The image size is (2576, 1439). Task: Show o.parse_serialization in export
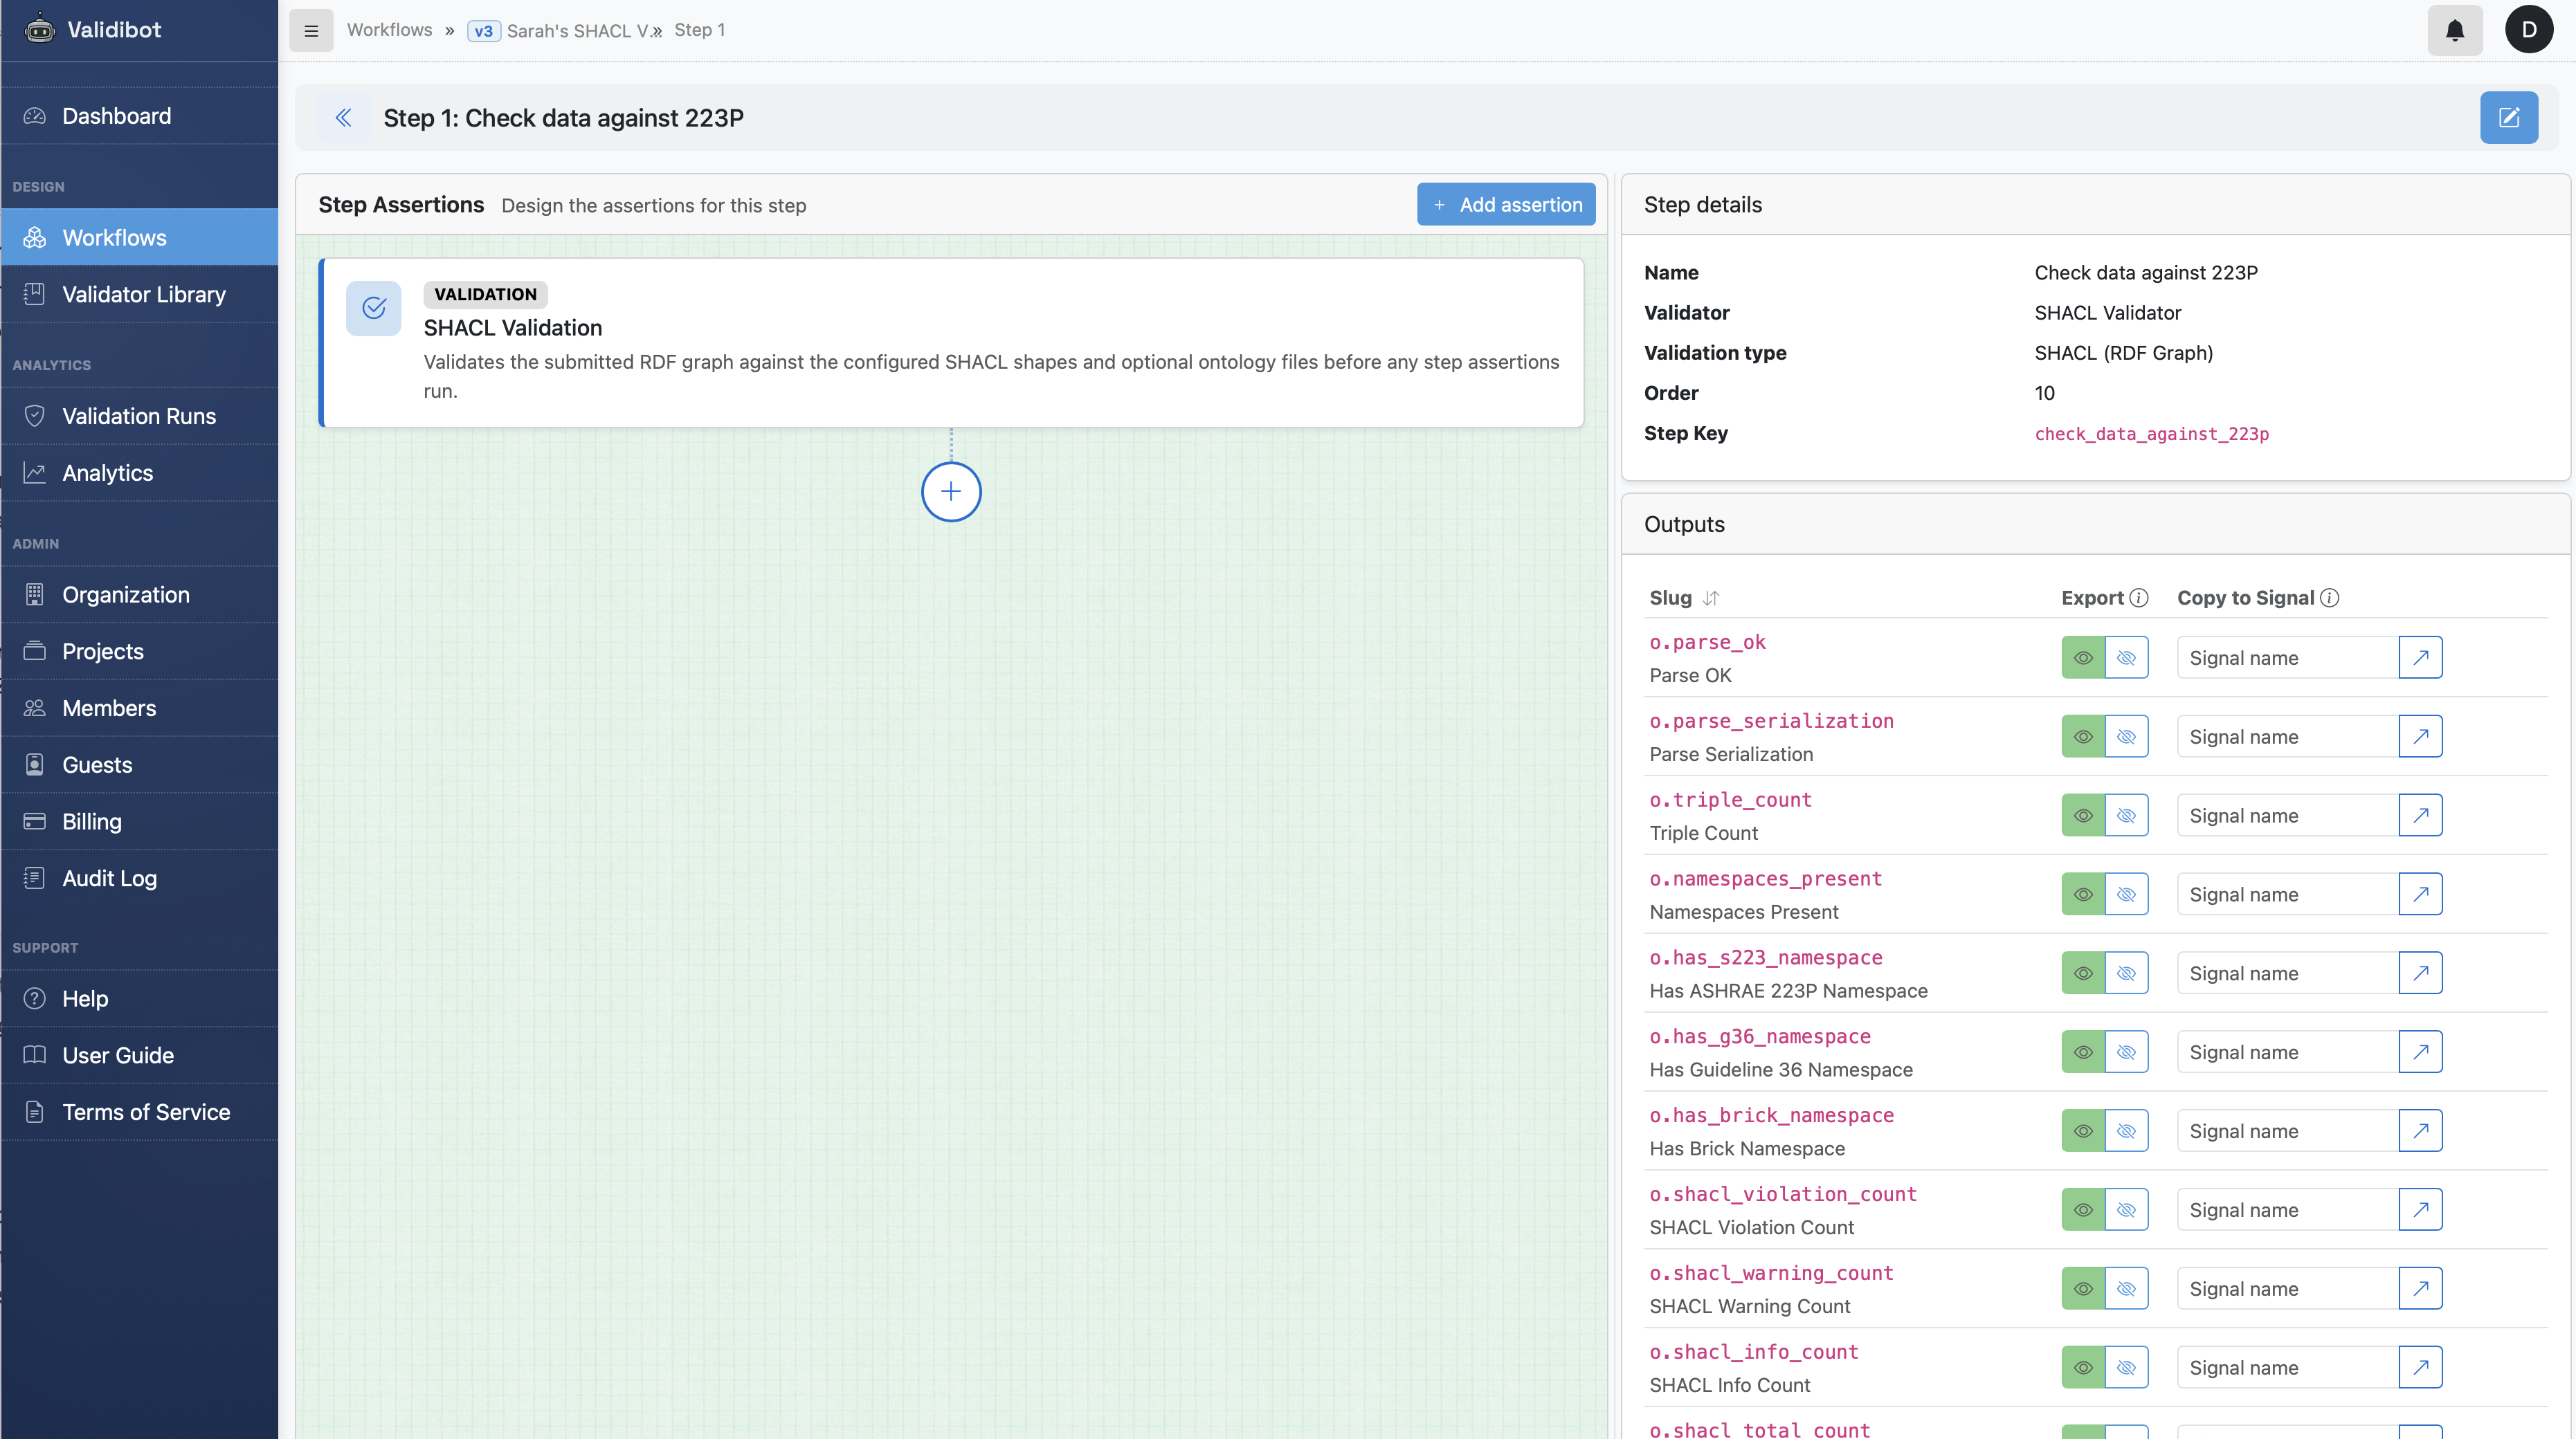click(x=2083, y=737)
